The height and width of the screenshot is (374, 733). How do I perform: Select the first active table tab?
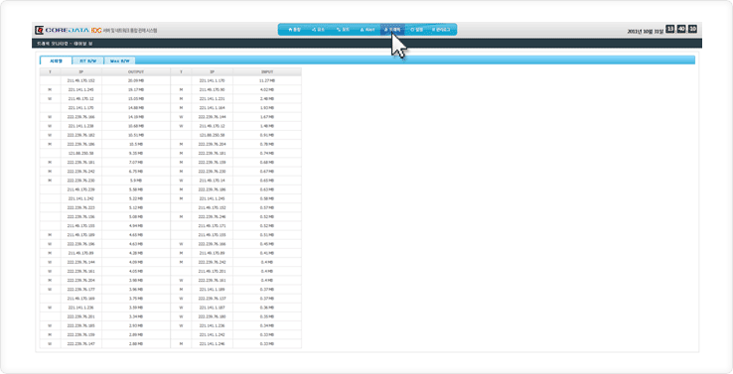[56, 61]
